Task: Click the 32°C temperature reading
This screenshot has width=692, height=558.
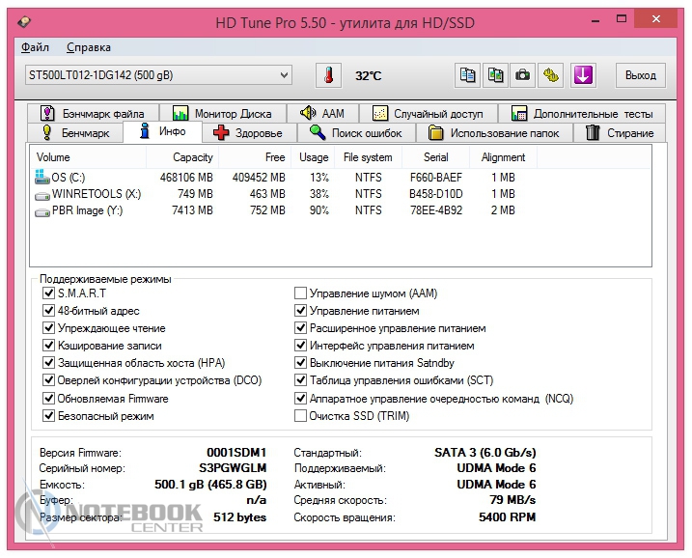Action: tap(368, 76)
